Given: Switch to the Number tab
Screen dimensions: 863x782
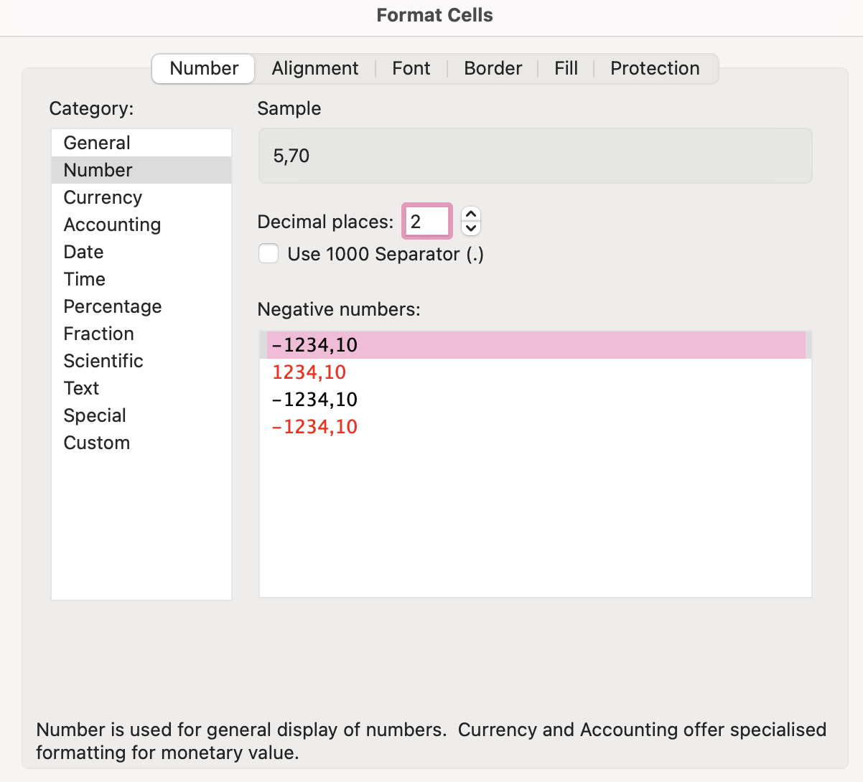Looking at the screenshot, I should tap(204, 69).
